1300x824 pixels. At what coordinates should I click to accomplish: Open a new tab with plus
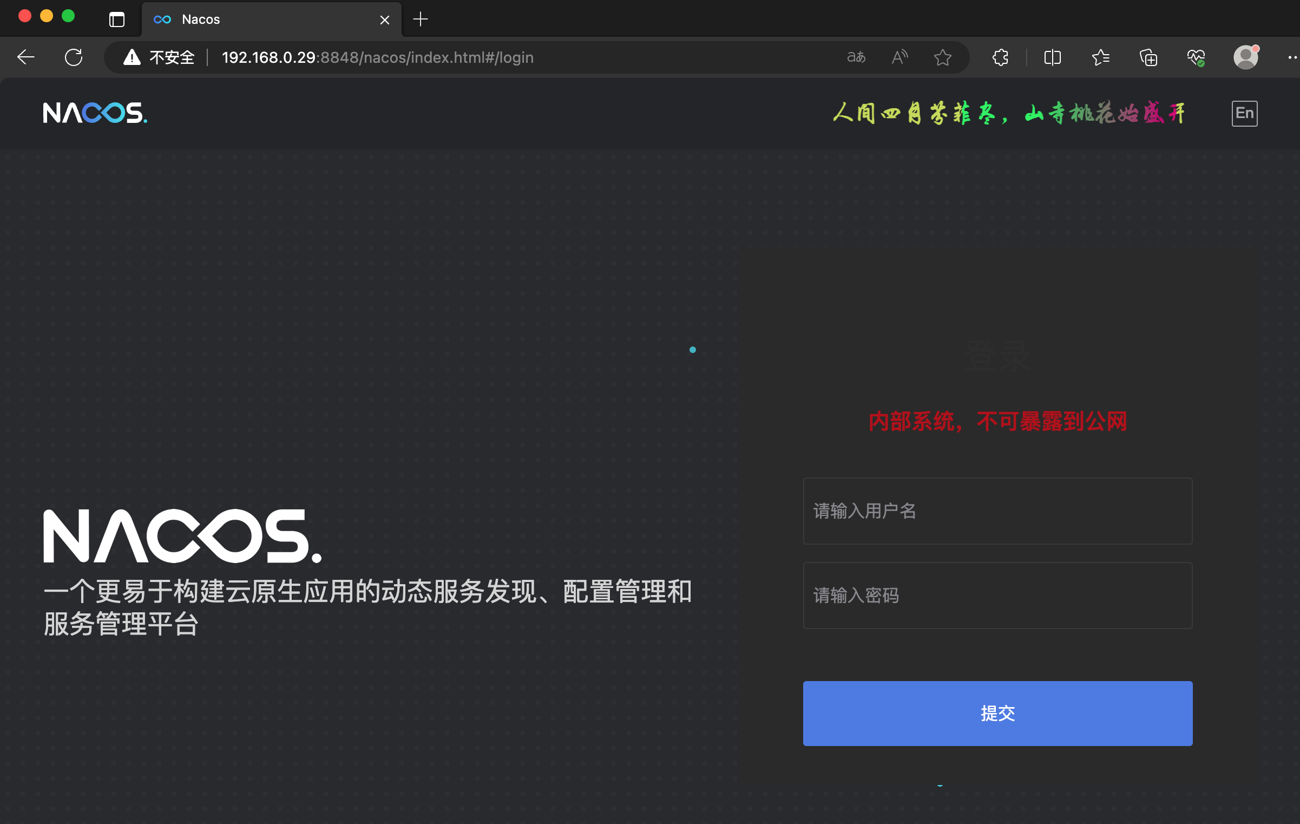pyautogui.click(x=421, y=19)
